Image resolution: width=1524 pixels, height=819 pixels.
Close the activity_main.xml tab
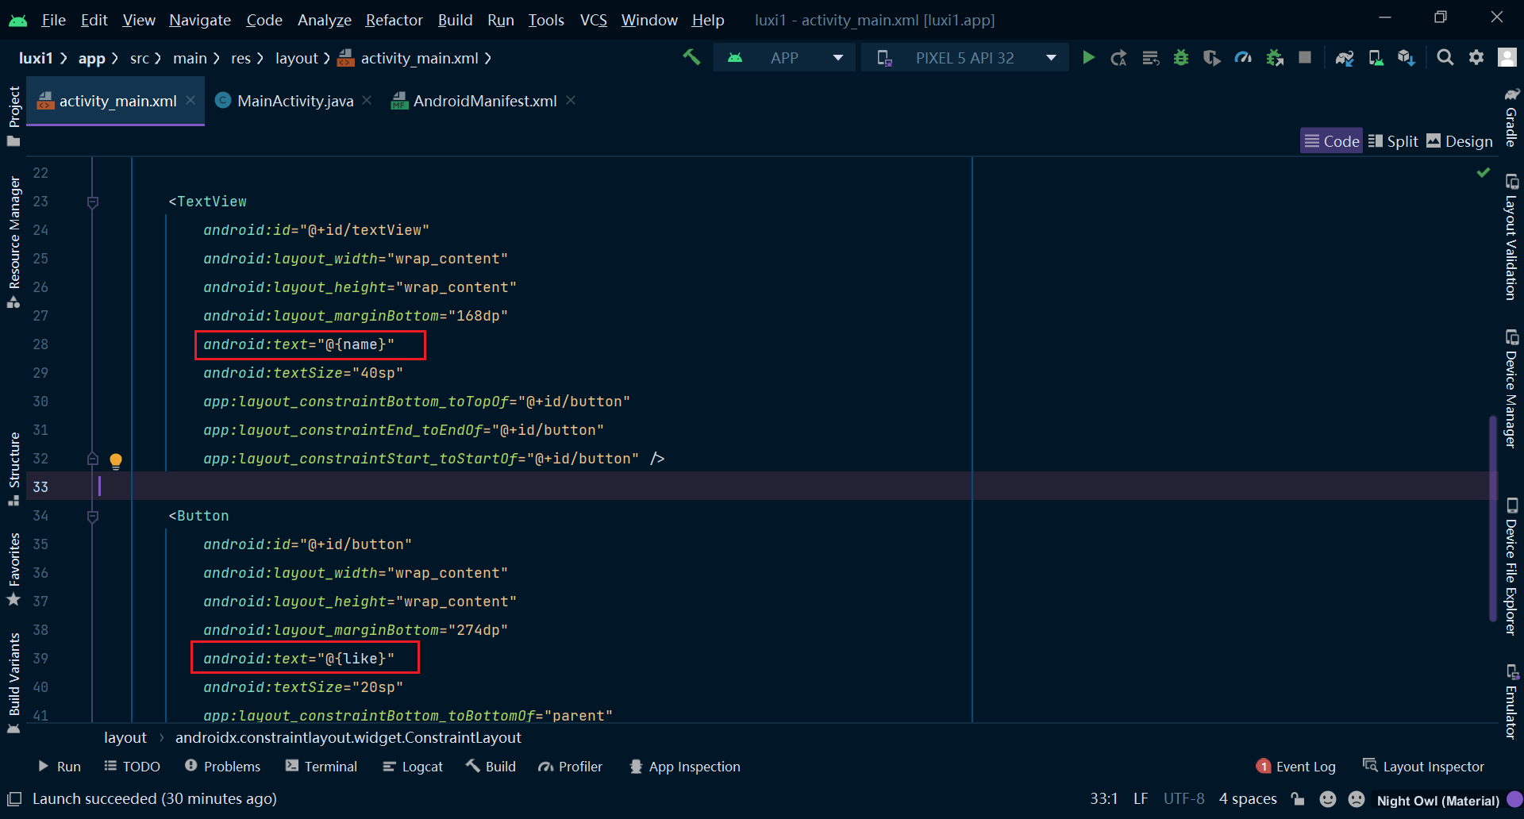[x=190, y=100]
